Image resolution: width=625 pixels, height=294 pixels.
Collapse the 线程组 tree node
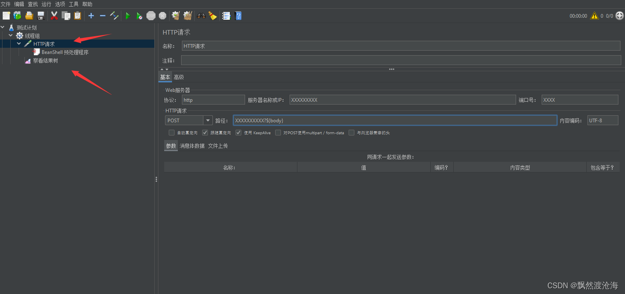[11, 35]
